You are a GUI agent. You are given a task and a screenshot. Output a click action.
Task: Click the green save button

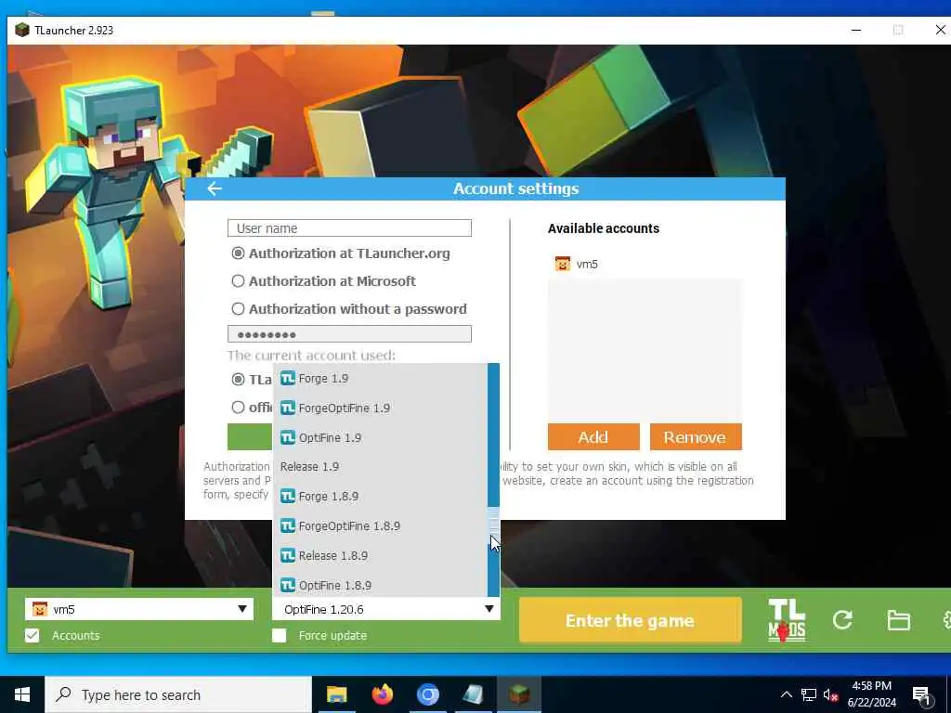(x=250, y=436)
